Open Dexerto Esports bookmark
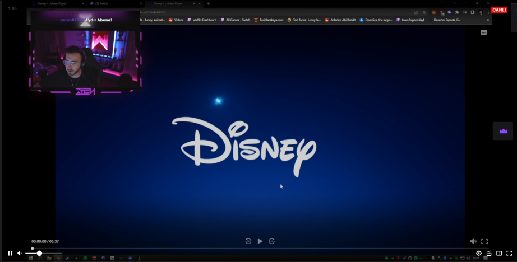Viewport: 517px width, 262px height. [x=445, y=20]
